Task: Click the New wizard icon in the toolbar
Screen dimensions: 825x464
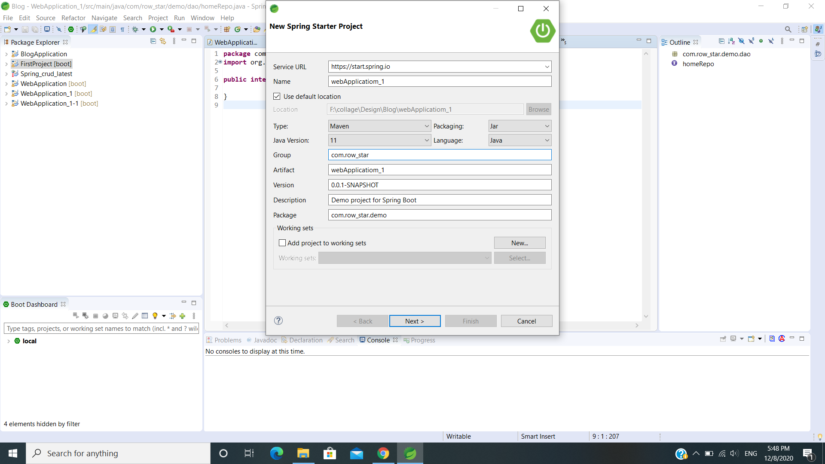Action: (x=8, y=29)
